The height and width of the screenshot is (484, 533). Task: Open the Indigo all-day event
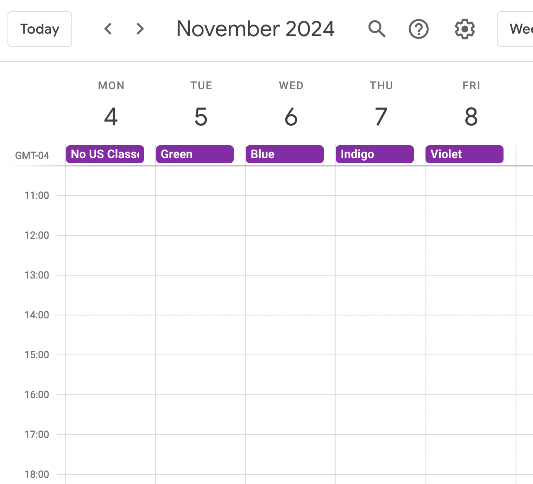375,154
